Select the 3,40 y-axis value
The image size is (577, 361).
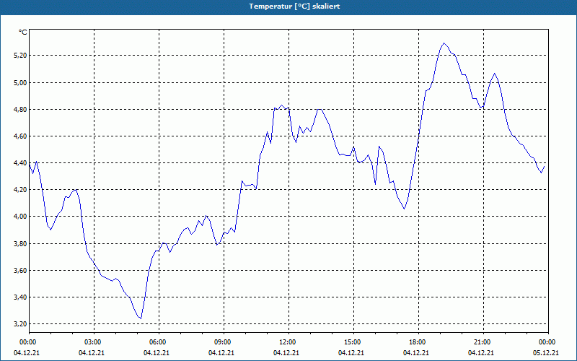coord(21,297)
